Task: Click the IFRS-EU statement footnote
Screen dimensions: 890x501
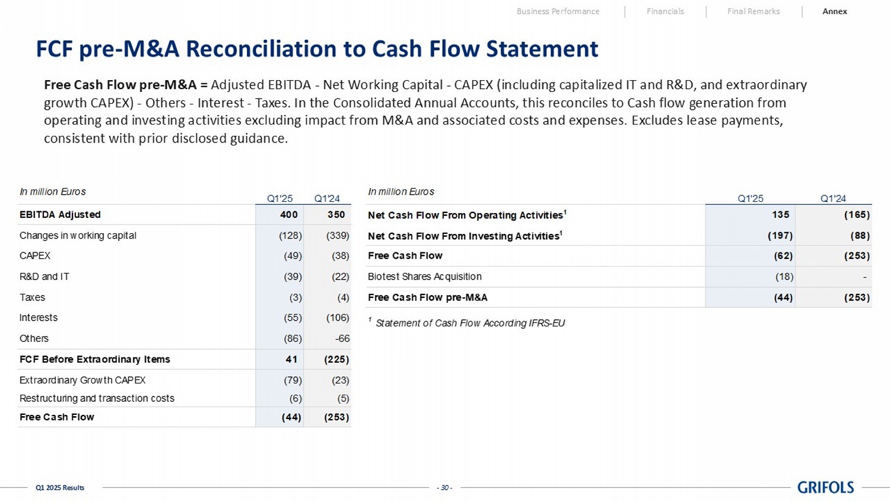Action: pyautogui.click(x=469, y=323)
